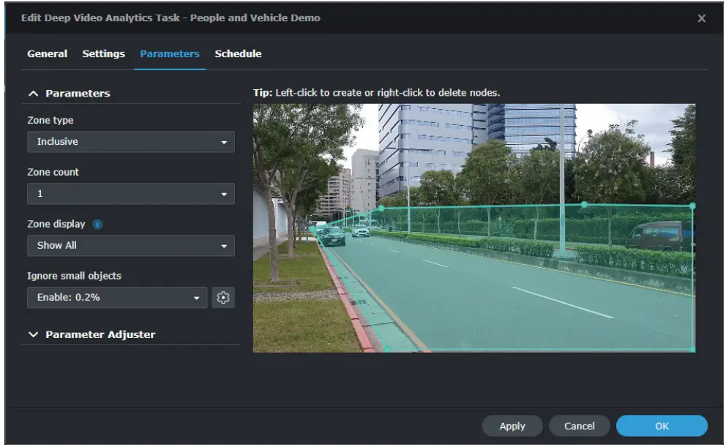The height and width of the screenshot is (447, 726).
Task: Open the Ignore small objects settings gear
Action: click(x=223, y=298)
